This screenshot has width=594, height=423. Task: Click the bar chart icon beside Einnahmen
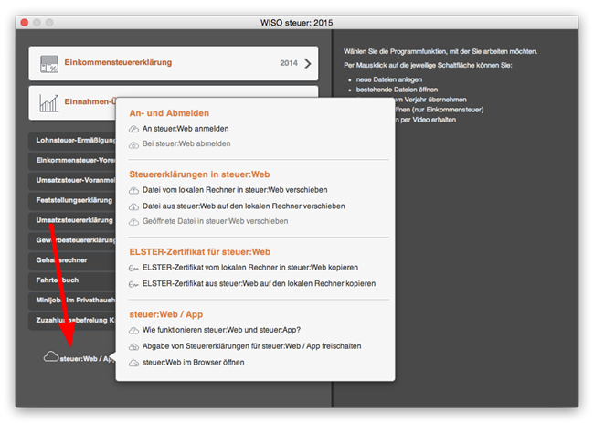click(49, 103)
